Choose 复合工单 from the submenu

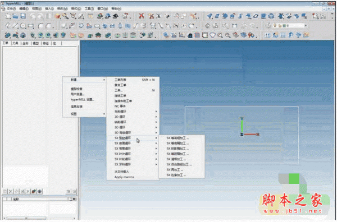(x=133, y=85)
